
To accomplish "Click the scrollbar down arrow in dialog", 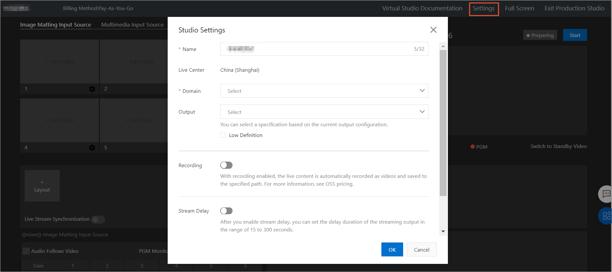I will (443, 231).
